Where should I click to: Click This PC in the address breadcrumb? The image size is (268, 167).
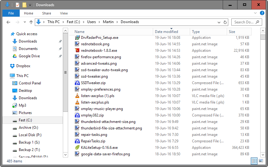54,22
